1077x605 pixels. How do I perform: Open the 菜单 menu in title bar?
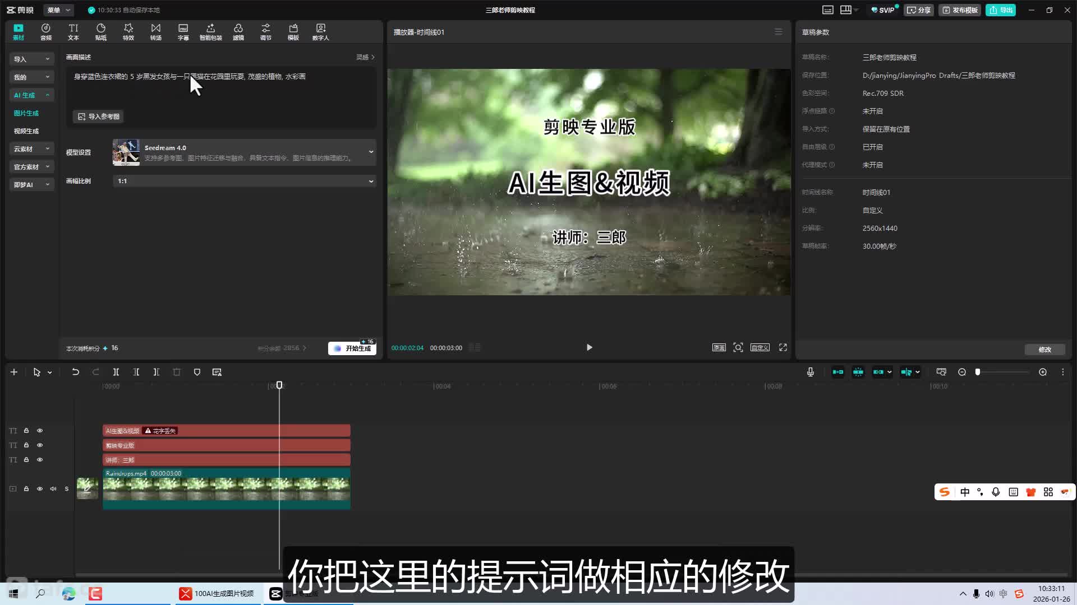coord(58,10)
